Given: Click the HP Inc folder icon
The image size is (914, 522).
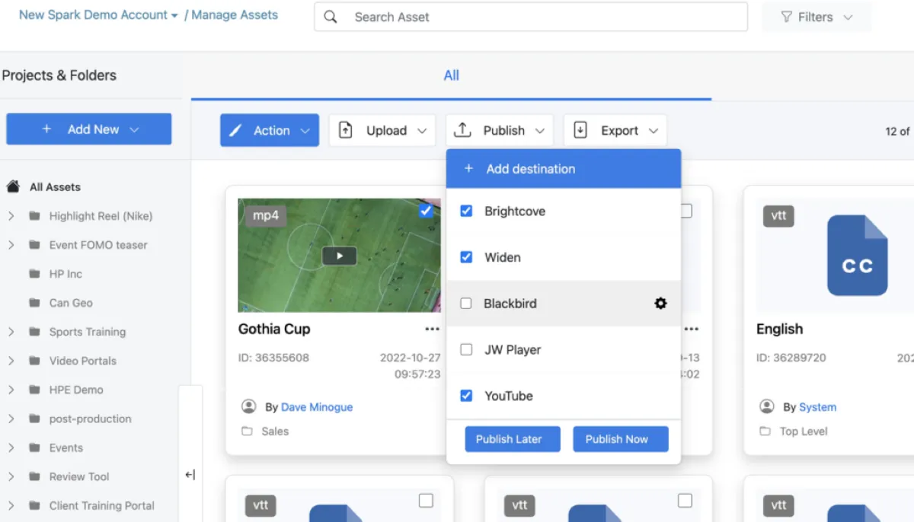Looking at the screenshot, I should [34, 274].
